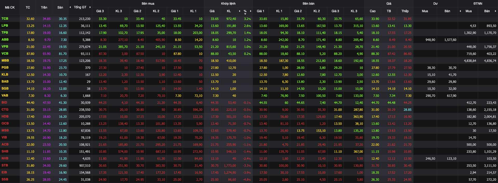The height and width of the screenshot is (183, 498).
Task: Click BID high price 44.70
Action: tap(375, 103)
